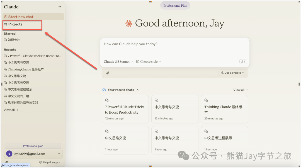Open sidebar chat 思考过程的指导与实践
Viewport: 301px width, 168px height.
(x=21, y=103)
